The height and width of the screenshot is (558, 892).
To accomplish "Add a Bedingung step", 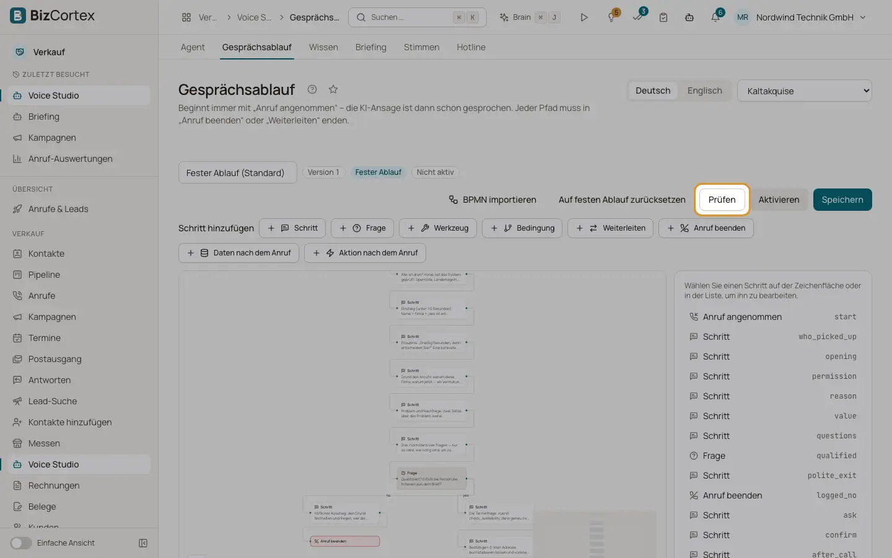I will (522, 228).
